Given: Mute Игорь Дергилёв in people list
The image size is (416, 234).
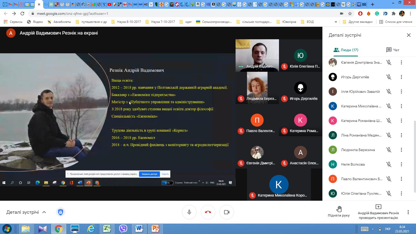Looking at the screenshot, I should click(x=389, y=77).
